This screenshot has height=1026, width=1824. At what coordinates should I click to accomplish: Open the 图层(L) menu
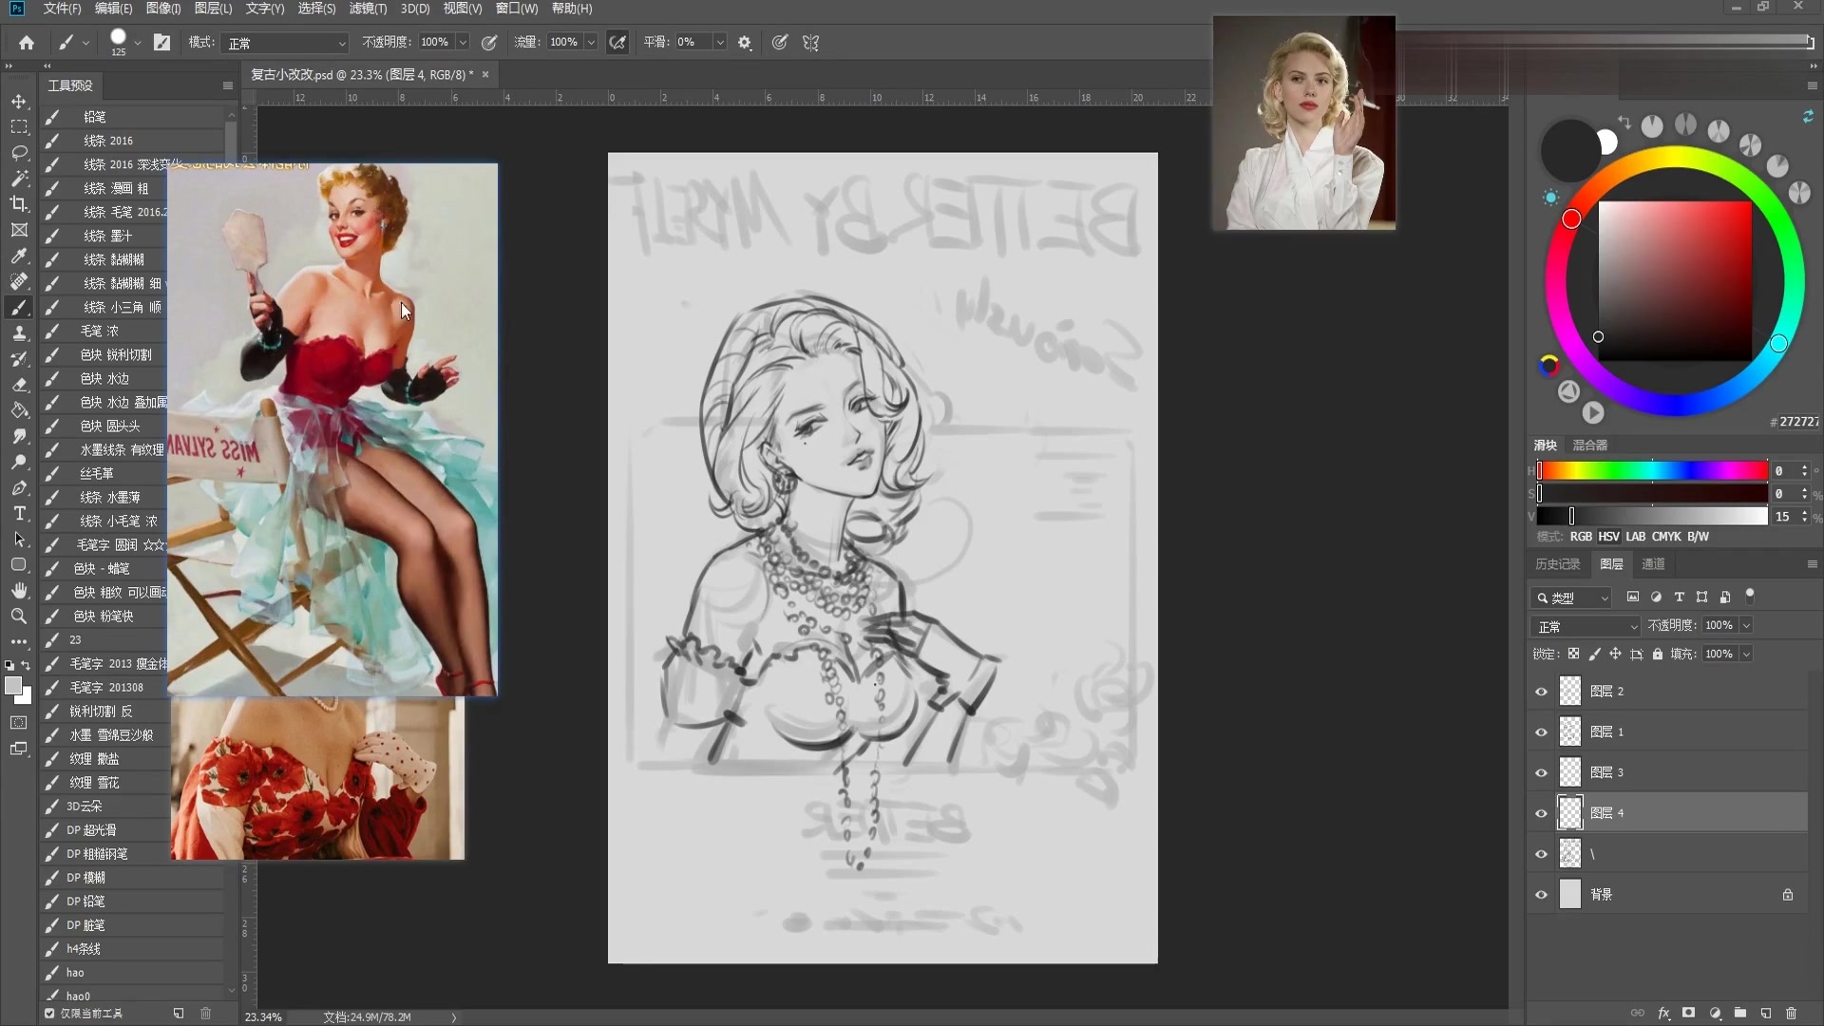(x=213, y=9)
